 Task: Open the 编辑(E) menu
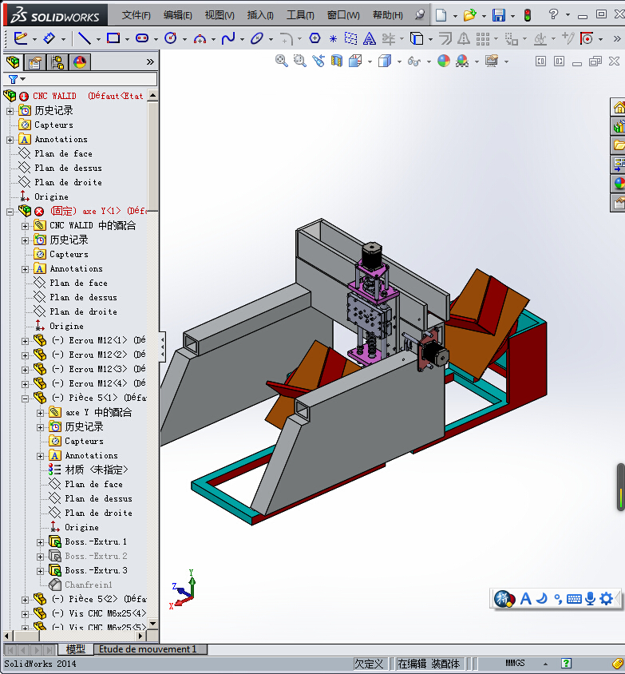177,15
